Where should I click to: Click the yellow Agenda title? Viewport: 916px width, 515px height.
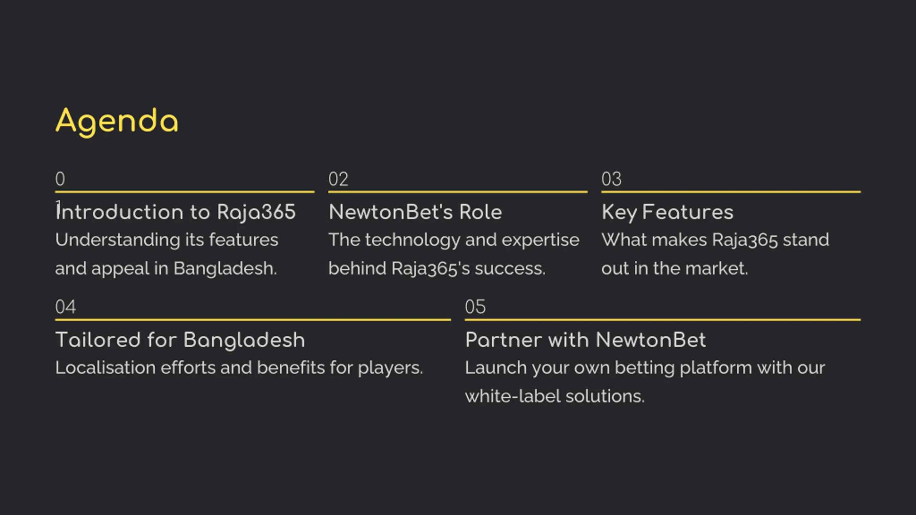pyautogui.click(x=117, y=122)
